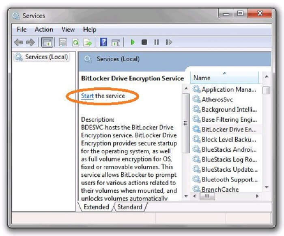284x236 pixels.
Task: Minimize the Services window
Action: point(226,13)
